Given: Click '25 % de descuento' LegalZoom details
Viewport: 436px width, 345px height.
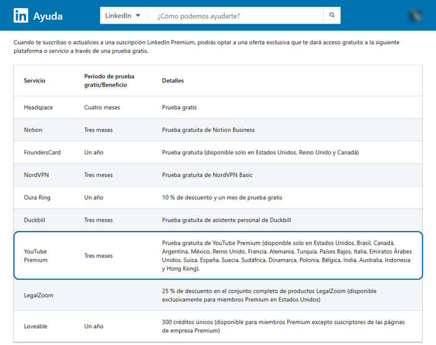Looking at the screenshot, I should tap(269, 295).
